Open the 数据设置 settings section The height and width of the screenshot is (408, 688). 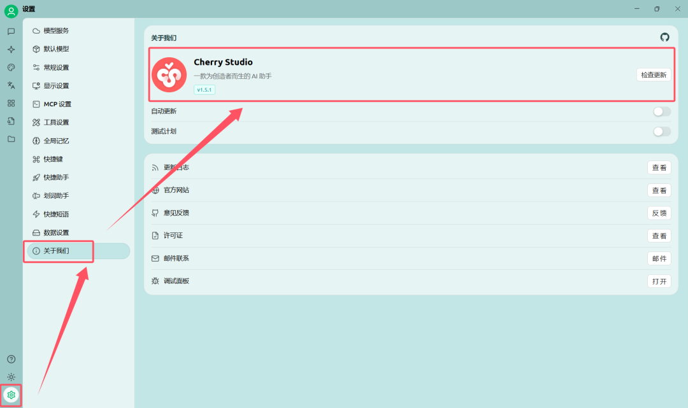pos(78,233)
